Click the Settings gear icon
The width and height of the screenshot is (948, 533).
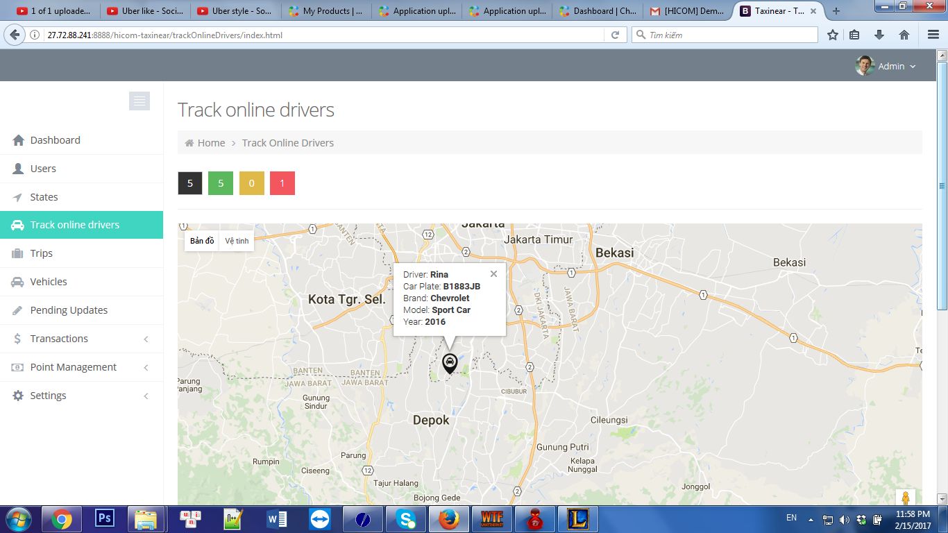[18, 396]
